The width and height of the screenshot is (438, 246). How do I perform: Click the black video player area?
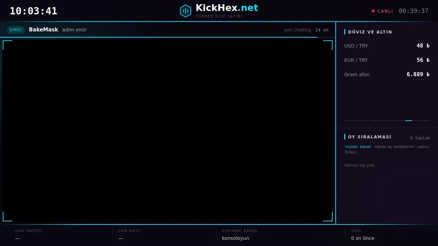click(168, 131)
